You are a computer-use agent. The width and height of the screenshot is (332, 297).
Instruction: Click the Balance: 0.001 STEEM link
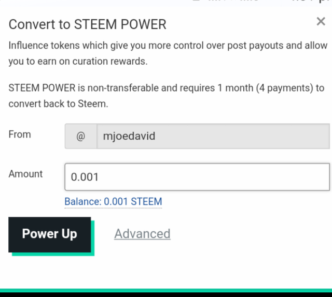(x=113, y=202)
